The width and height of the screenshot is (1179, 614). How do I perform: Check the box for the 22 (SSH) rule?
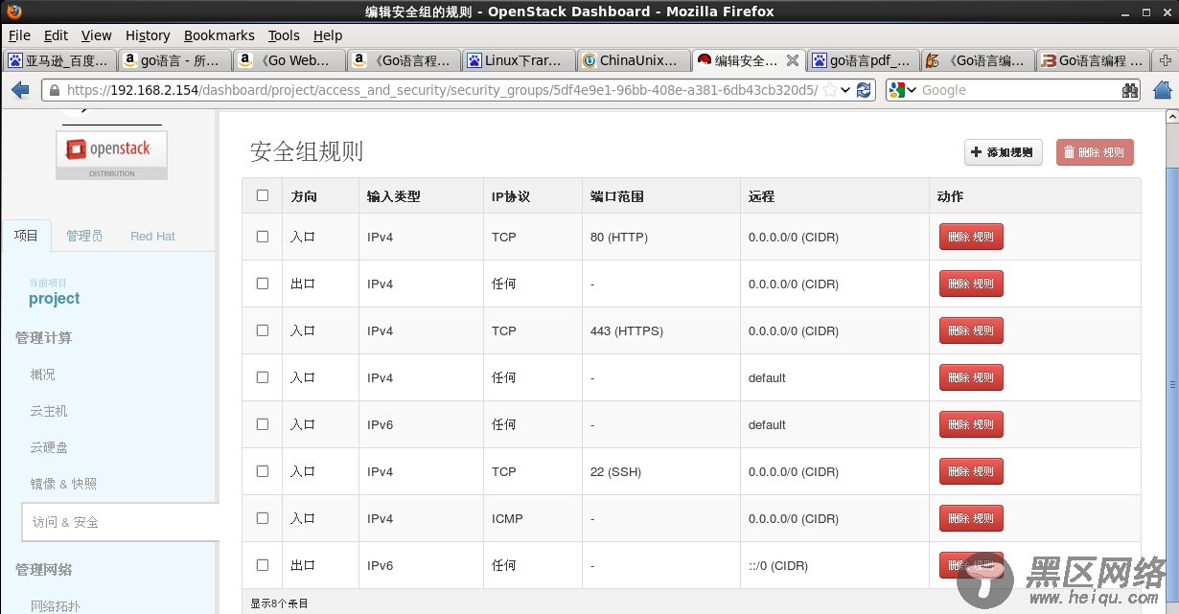(263, 471)
